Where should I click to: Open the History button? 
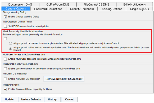52,99
